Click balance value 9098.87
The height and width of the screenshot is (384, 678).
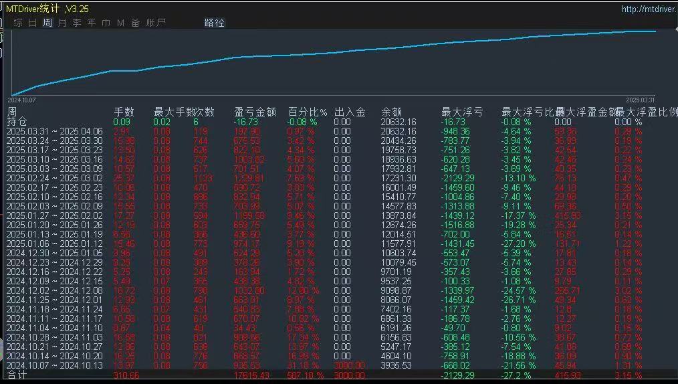(x=396, y=290)
